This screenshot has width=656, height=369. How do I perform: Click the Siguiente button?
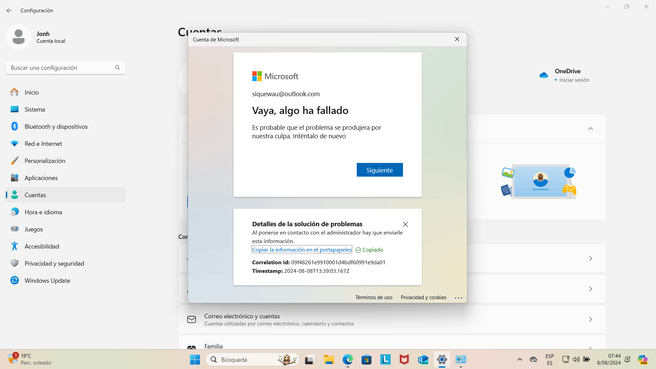(x=380, y=170)
